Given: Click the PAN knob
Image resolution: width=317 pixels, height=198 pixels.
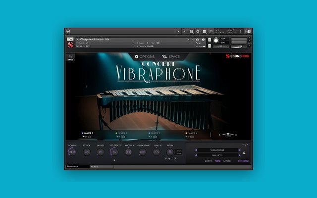Looking at the screenshot, I should point(157,152).
